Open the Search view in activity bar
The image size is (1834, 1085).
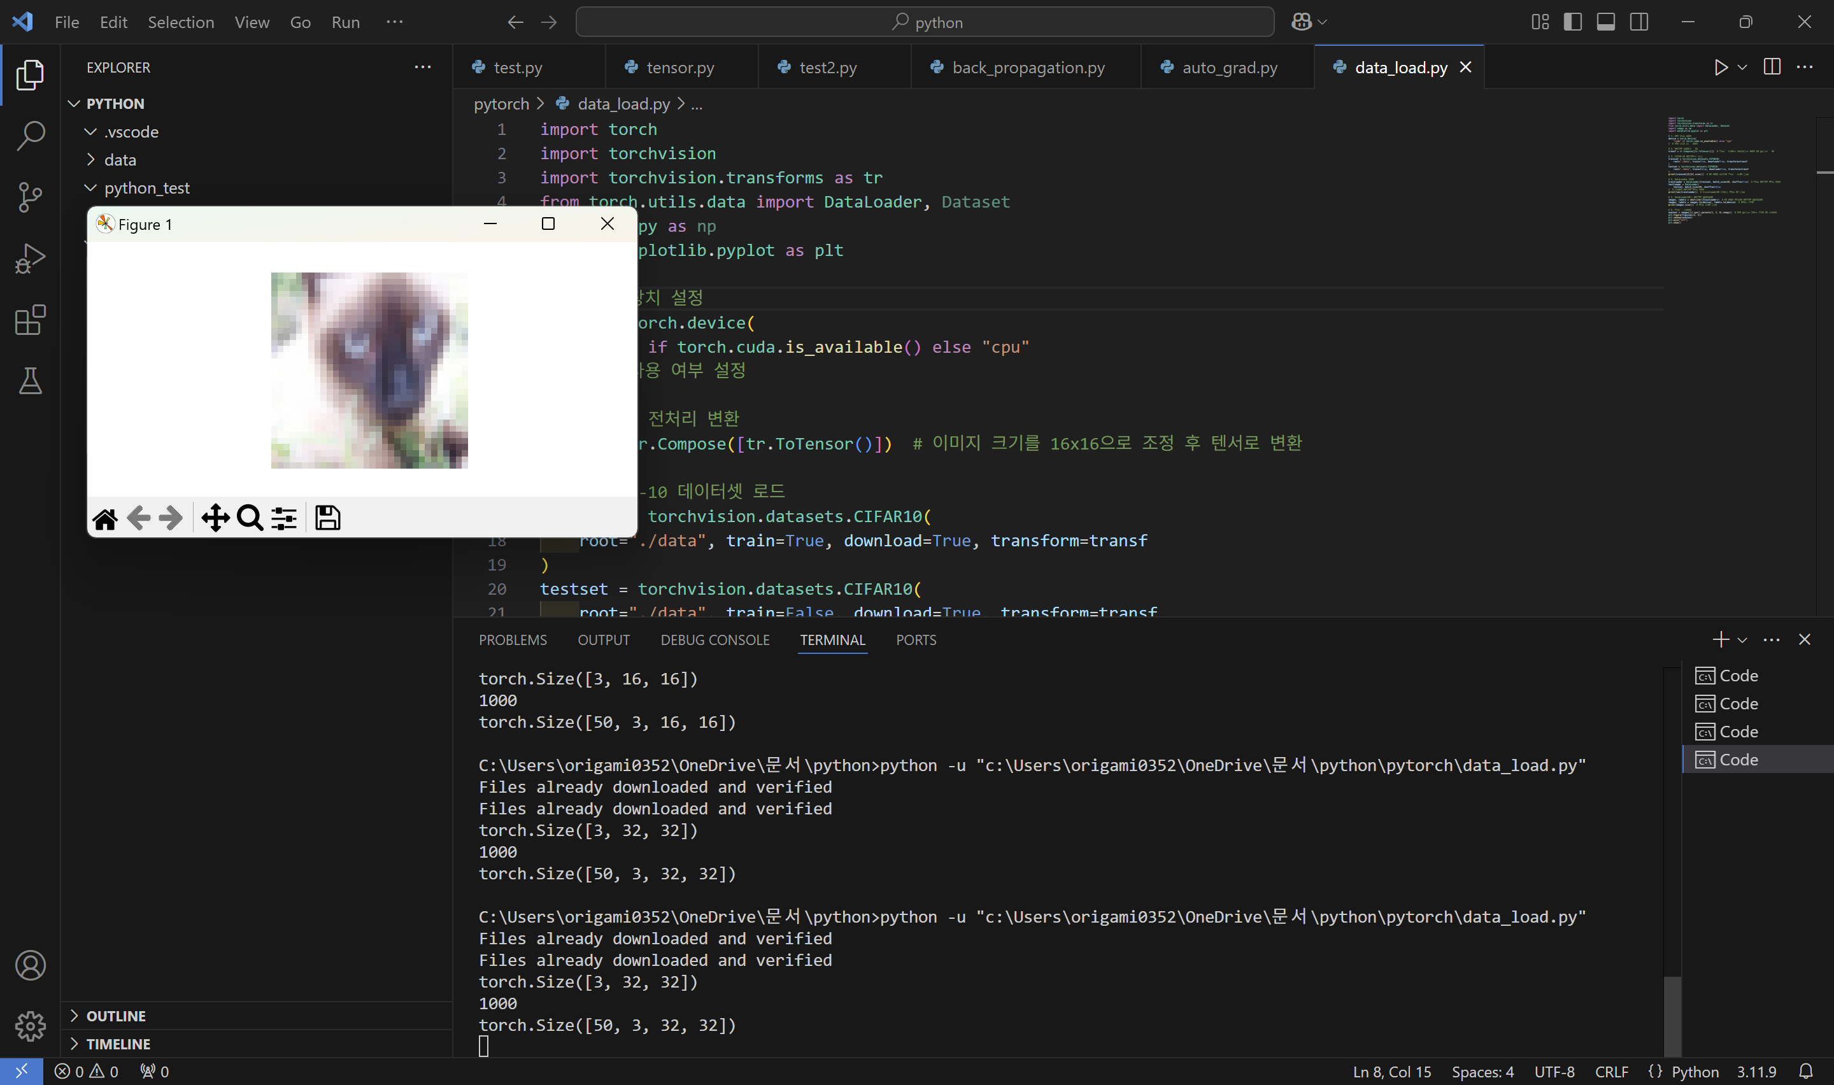pos(30,136)
